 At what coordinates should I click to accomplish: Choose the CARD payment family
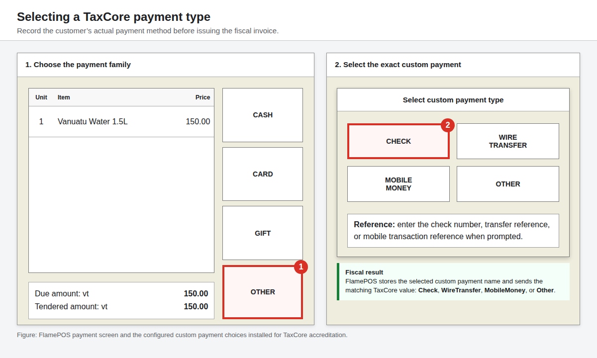pos(263,174)
